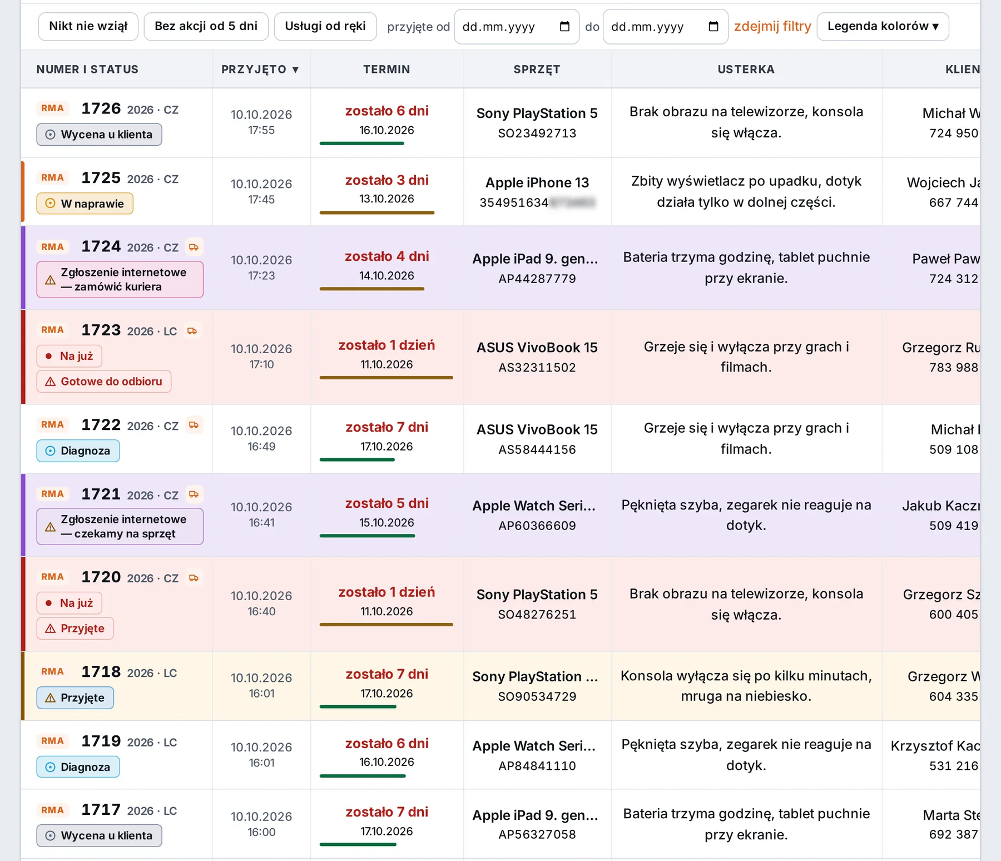Click NUMER I STATUS column header

click(87, 70)
